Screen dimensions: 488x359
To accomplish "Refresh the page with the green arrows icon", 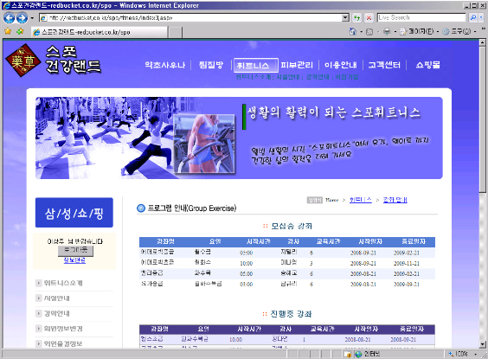I will click(357, 17).
